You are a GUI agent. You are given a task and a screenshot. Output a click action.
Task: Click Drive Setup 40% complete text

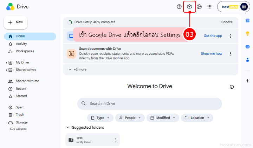coord(95,22)
